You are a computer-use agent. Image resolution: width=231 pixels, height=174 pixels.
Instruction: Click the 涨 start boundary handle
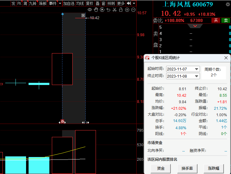[x=62, y=122]
